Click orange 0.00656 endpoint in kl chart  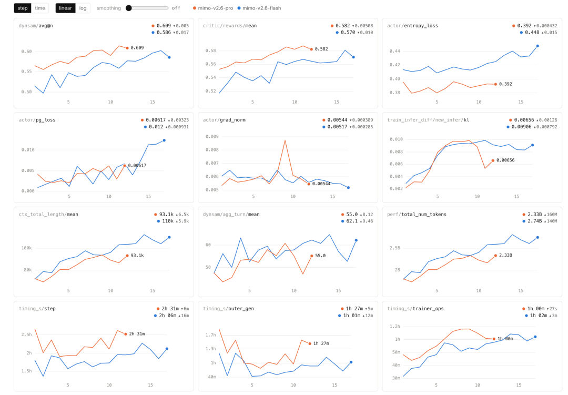click(x=493, y=160)
